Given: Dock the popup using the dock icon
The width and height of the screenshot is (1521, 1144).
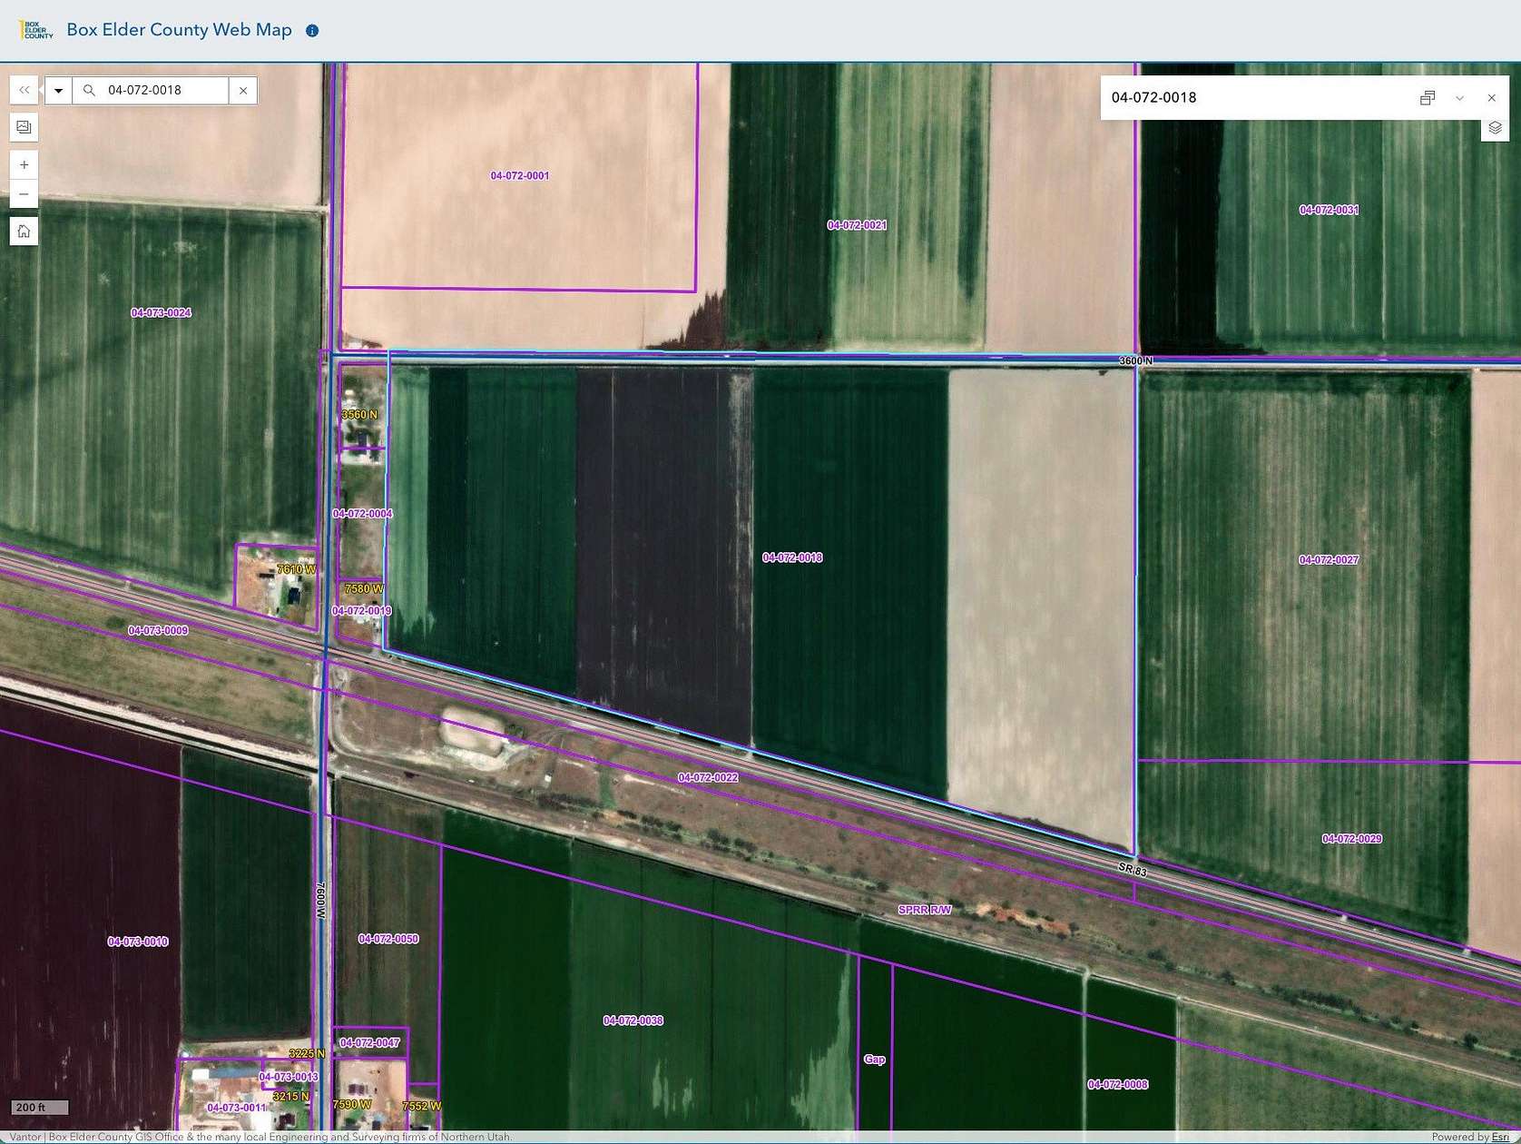Looking at the screenshot, I should pyautogui.click(x=1428, y=97).
